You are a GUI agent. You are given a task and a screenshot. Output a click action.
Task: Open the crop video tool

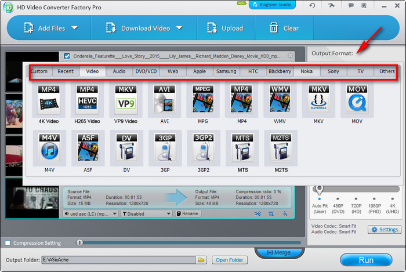pos(271,214)
